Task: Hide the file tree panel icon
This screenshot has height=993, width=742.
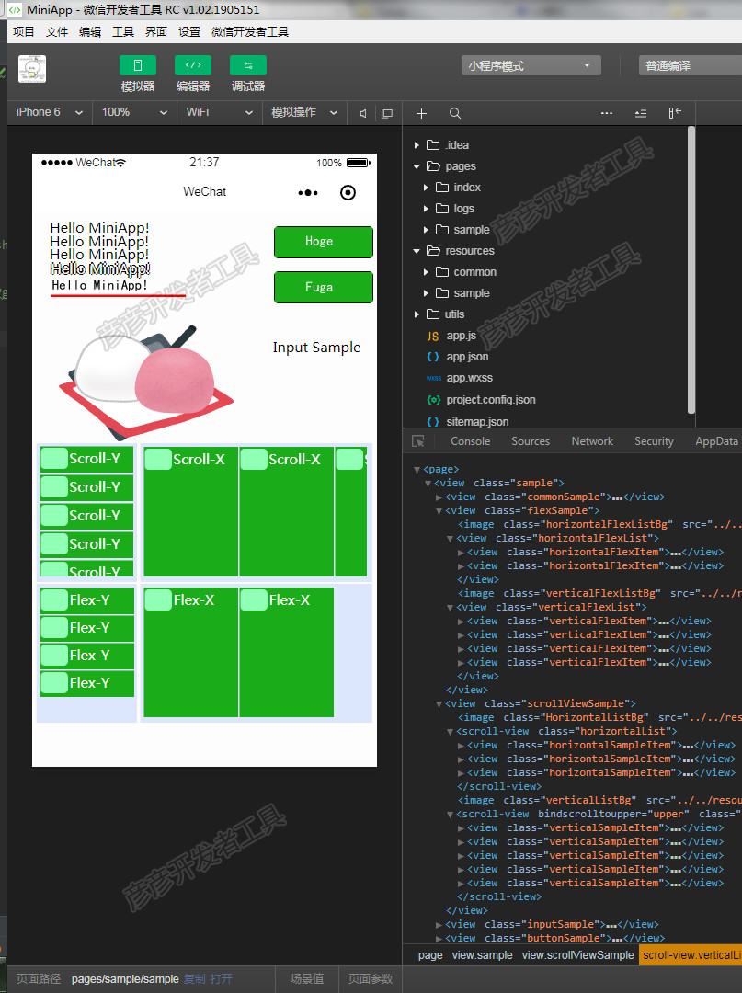Action: click(674, 113)
